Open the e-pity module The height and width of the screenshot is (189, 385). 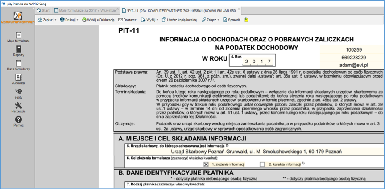18,93
